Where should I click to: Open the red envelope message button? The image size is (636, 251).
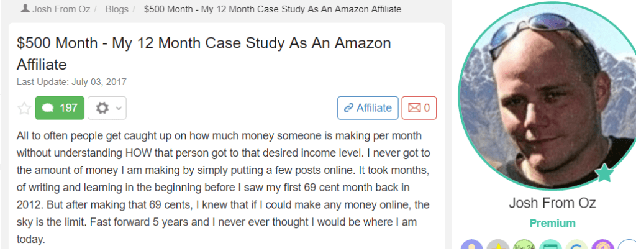click(419, 107)
